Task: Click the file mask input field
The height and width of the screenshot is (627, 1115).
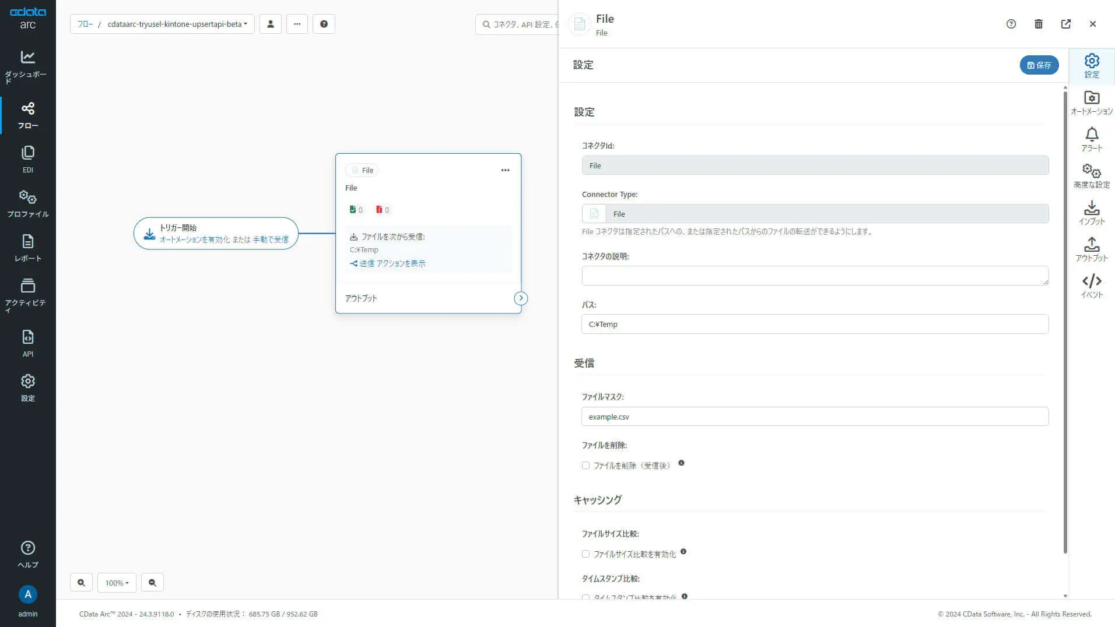Action: [x=814, y=417]
